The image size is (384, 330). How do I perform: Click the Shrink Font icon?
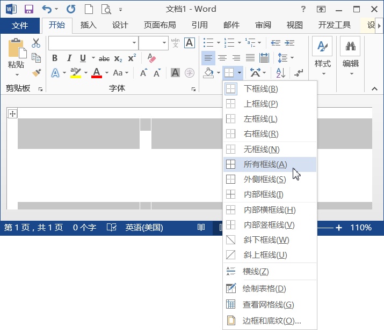coord(157,72)
